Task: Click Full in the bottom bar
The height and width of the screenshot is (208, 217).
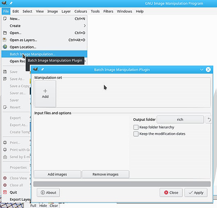Action: pos(33,206)
